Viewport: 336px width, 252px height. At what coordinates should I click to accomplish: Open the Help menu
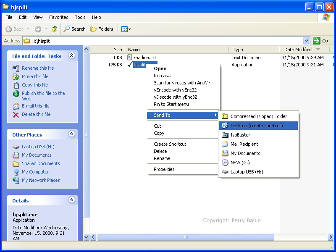click(x=97, y=17)
